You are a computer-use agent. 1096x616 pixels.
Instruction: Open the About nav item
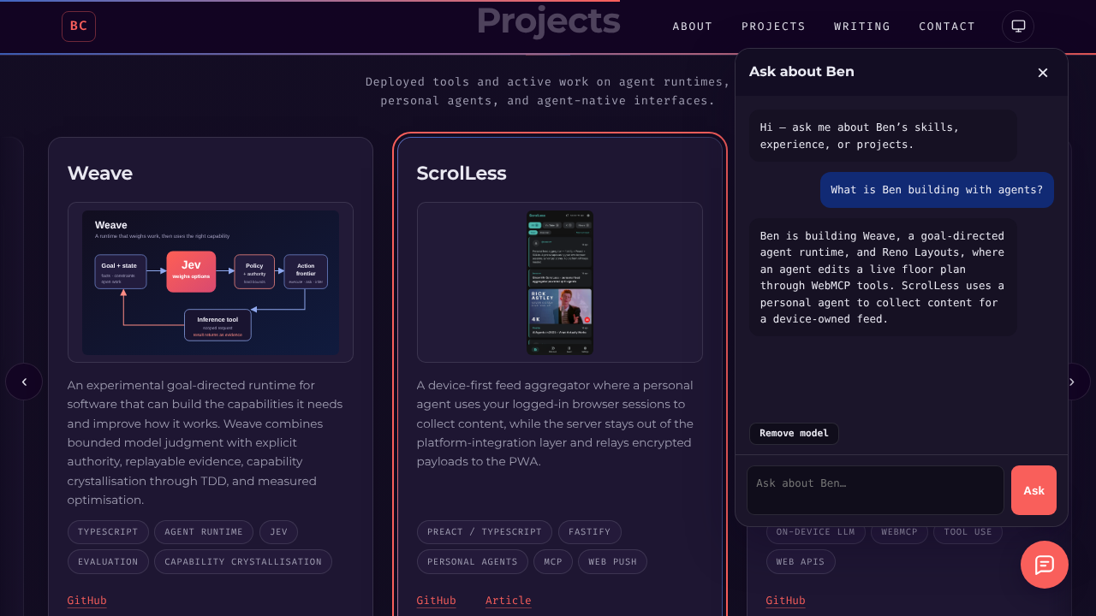pos(693,27)
